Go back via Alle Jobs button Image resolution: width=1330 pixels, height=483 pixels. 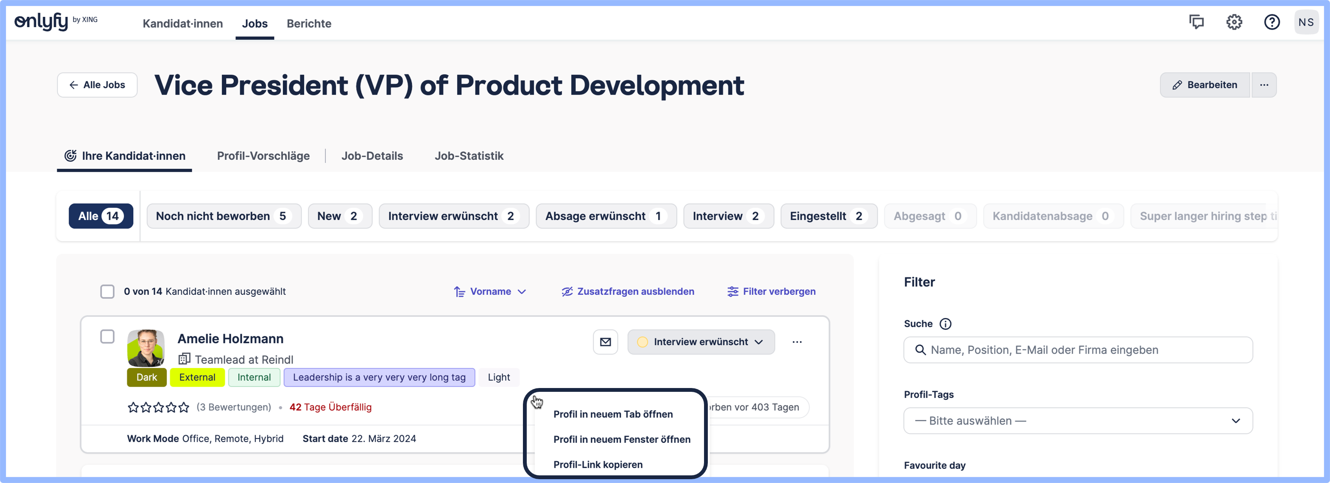click(97, 85)
